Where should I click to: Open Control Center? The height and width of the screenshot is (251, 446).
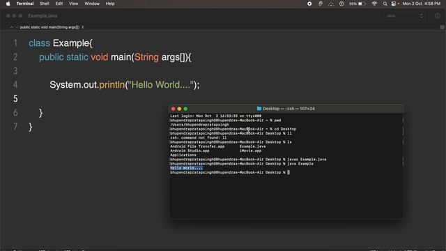[x=394, y=3]
